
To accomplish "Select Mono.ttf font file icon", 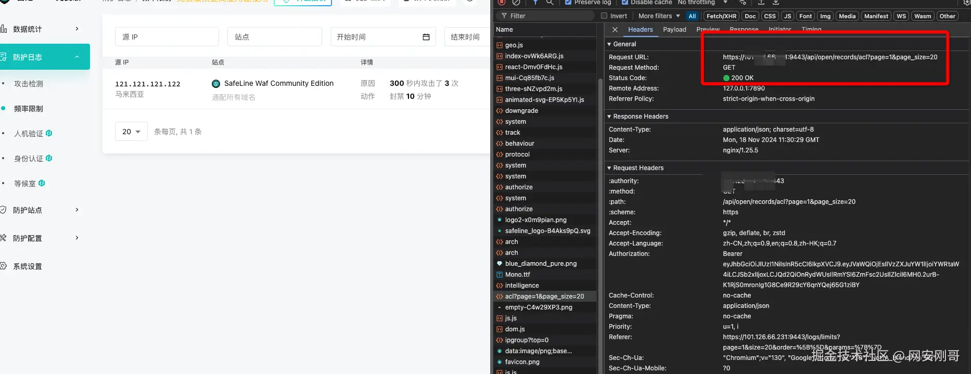I will point(500,275).
